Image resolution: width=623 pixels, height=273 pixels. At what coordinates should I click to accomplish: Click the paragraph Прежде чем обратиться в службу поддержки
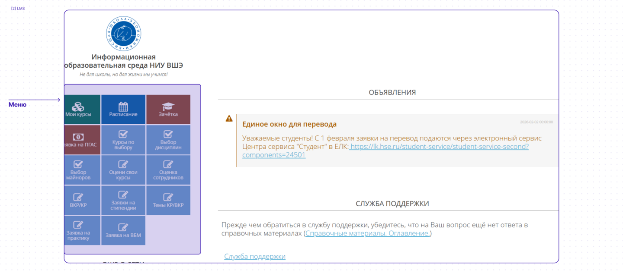coord(375,229)
